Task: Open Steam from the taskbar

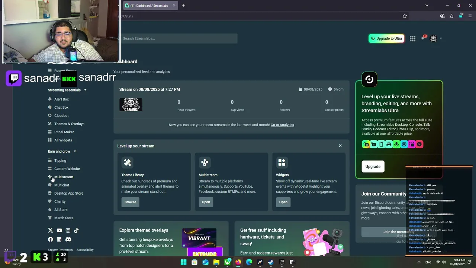Action: click(x=271, y=262)
